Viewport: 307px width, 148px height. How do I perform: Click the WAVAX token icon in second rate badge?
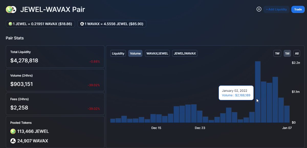pyautogui.click(x=82, y=24)
